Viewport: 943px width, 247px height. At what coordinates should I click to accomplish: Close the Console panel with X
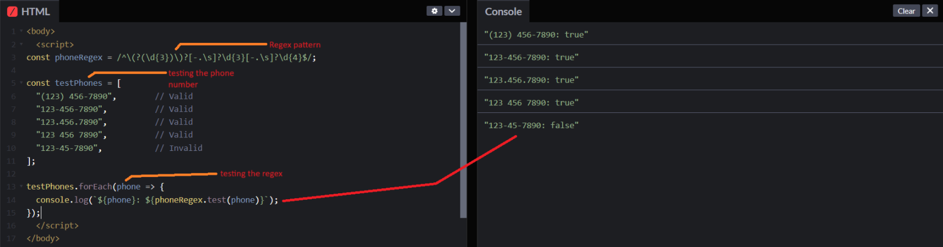pos(930,11)
